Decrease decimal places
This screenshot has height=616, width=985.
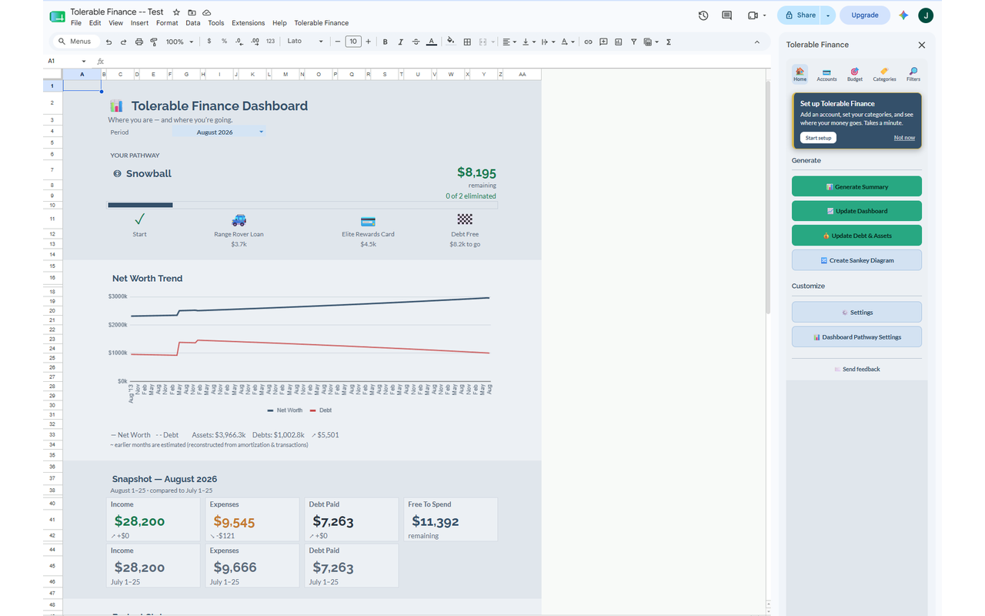(x=239, y=42)
